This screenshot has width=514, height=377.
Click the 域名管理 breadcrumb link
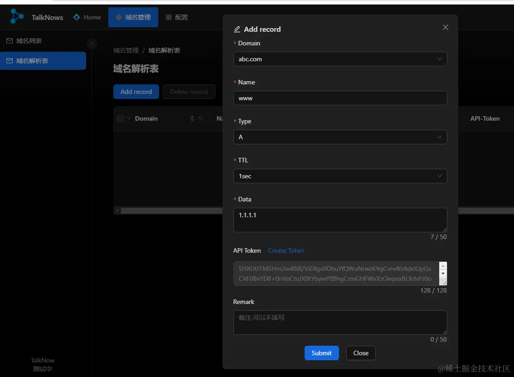126,50
